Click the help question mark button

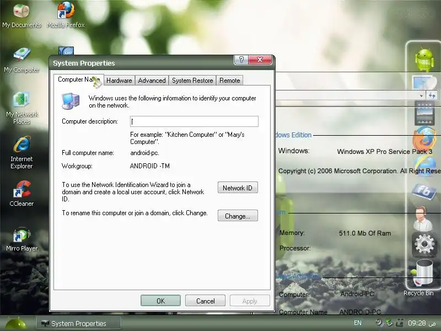click(241, 60)
